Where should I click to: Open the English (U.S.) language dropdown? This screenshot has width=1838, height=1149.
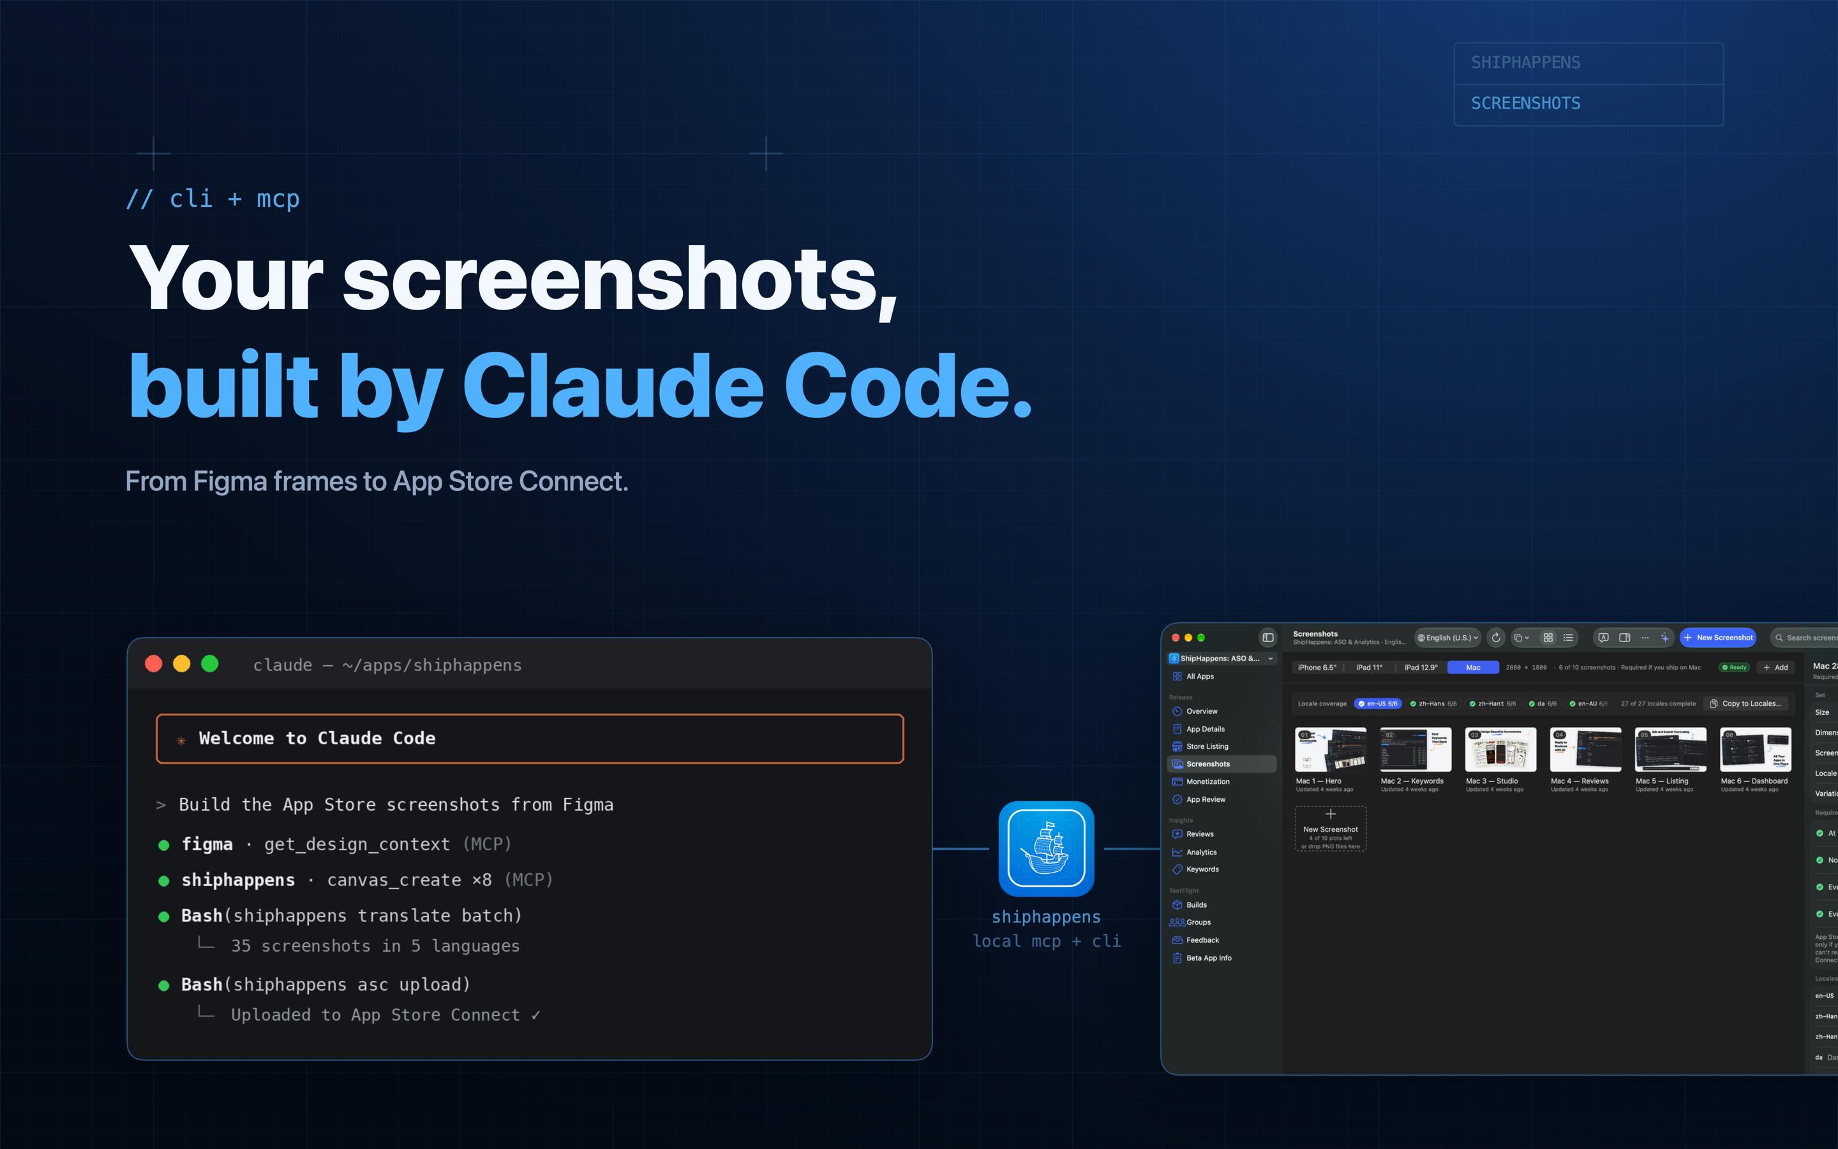point(1447,638)
